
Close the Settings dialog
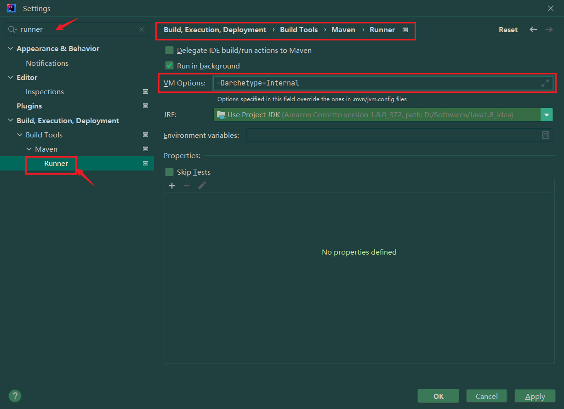tap(551, 8)
